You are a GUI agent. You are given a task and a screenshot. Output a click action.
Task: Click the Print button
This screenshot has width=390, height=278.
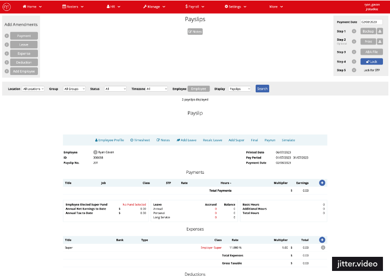click(x=368, y=41)
